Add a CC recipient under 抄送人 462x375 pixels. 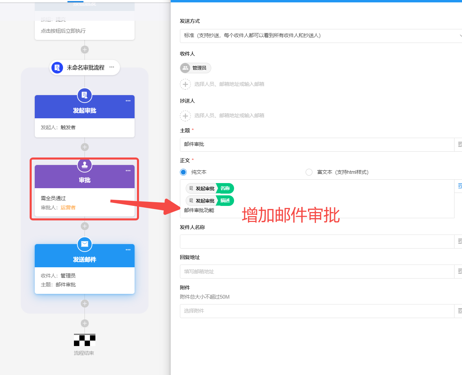click(185, 116)
